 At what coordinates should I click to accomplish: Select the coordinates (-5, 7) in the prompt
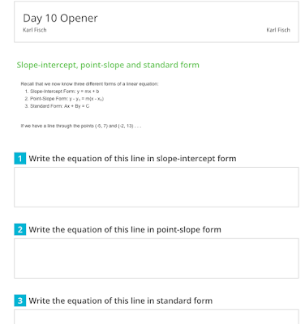point(101,126)
